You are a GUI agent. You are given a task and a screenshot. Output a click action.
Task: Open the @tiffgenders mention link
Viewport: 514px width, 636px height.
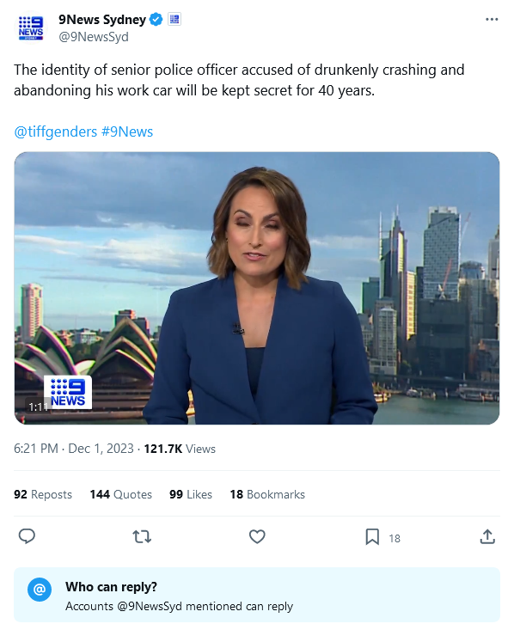56,131
